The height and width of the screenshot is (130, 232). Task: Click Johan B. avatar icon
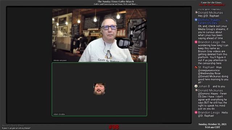(196, 86)
